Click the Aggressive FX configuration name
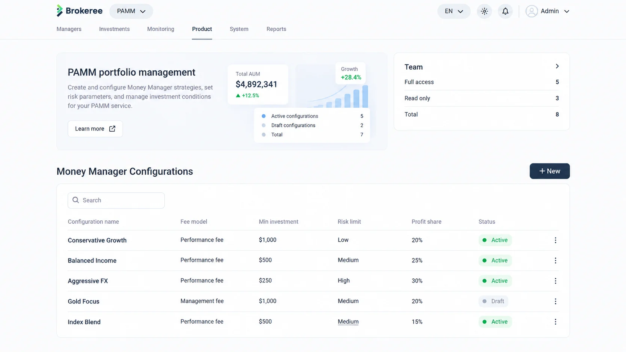Viewport: 626px width, 352px height. point(88,281)
